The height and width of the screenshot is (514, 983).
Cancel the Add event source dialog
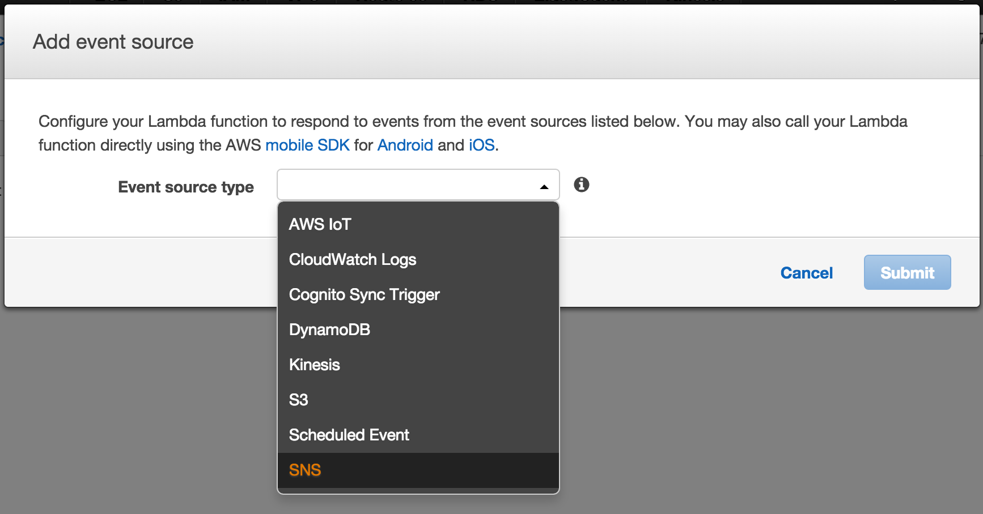pos(806,273)
